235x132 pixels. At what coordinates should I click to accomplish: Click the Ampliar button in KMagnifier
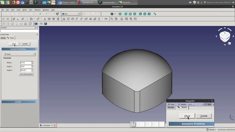182,104
